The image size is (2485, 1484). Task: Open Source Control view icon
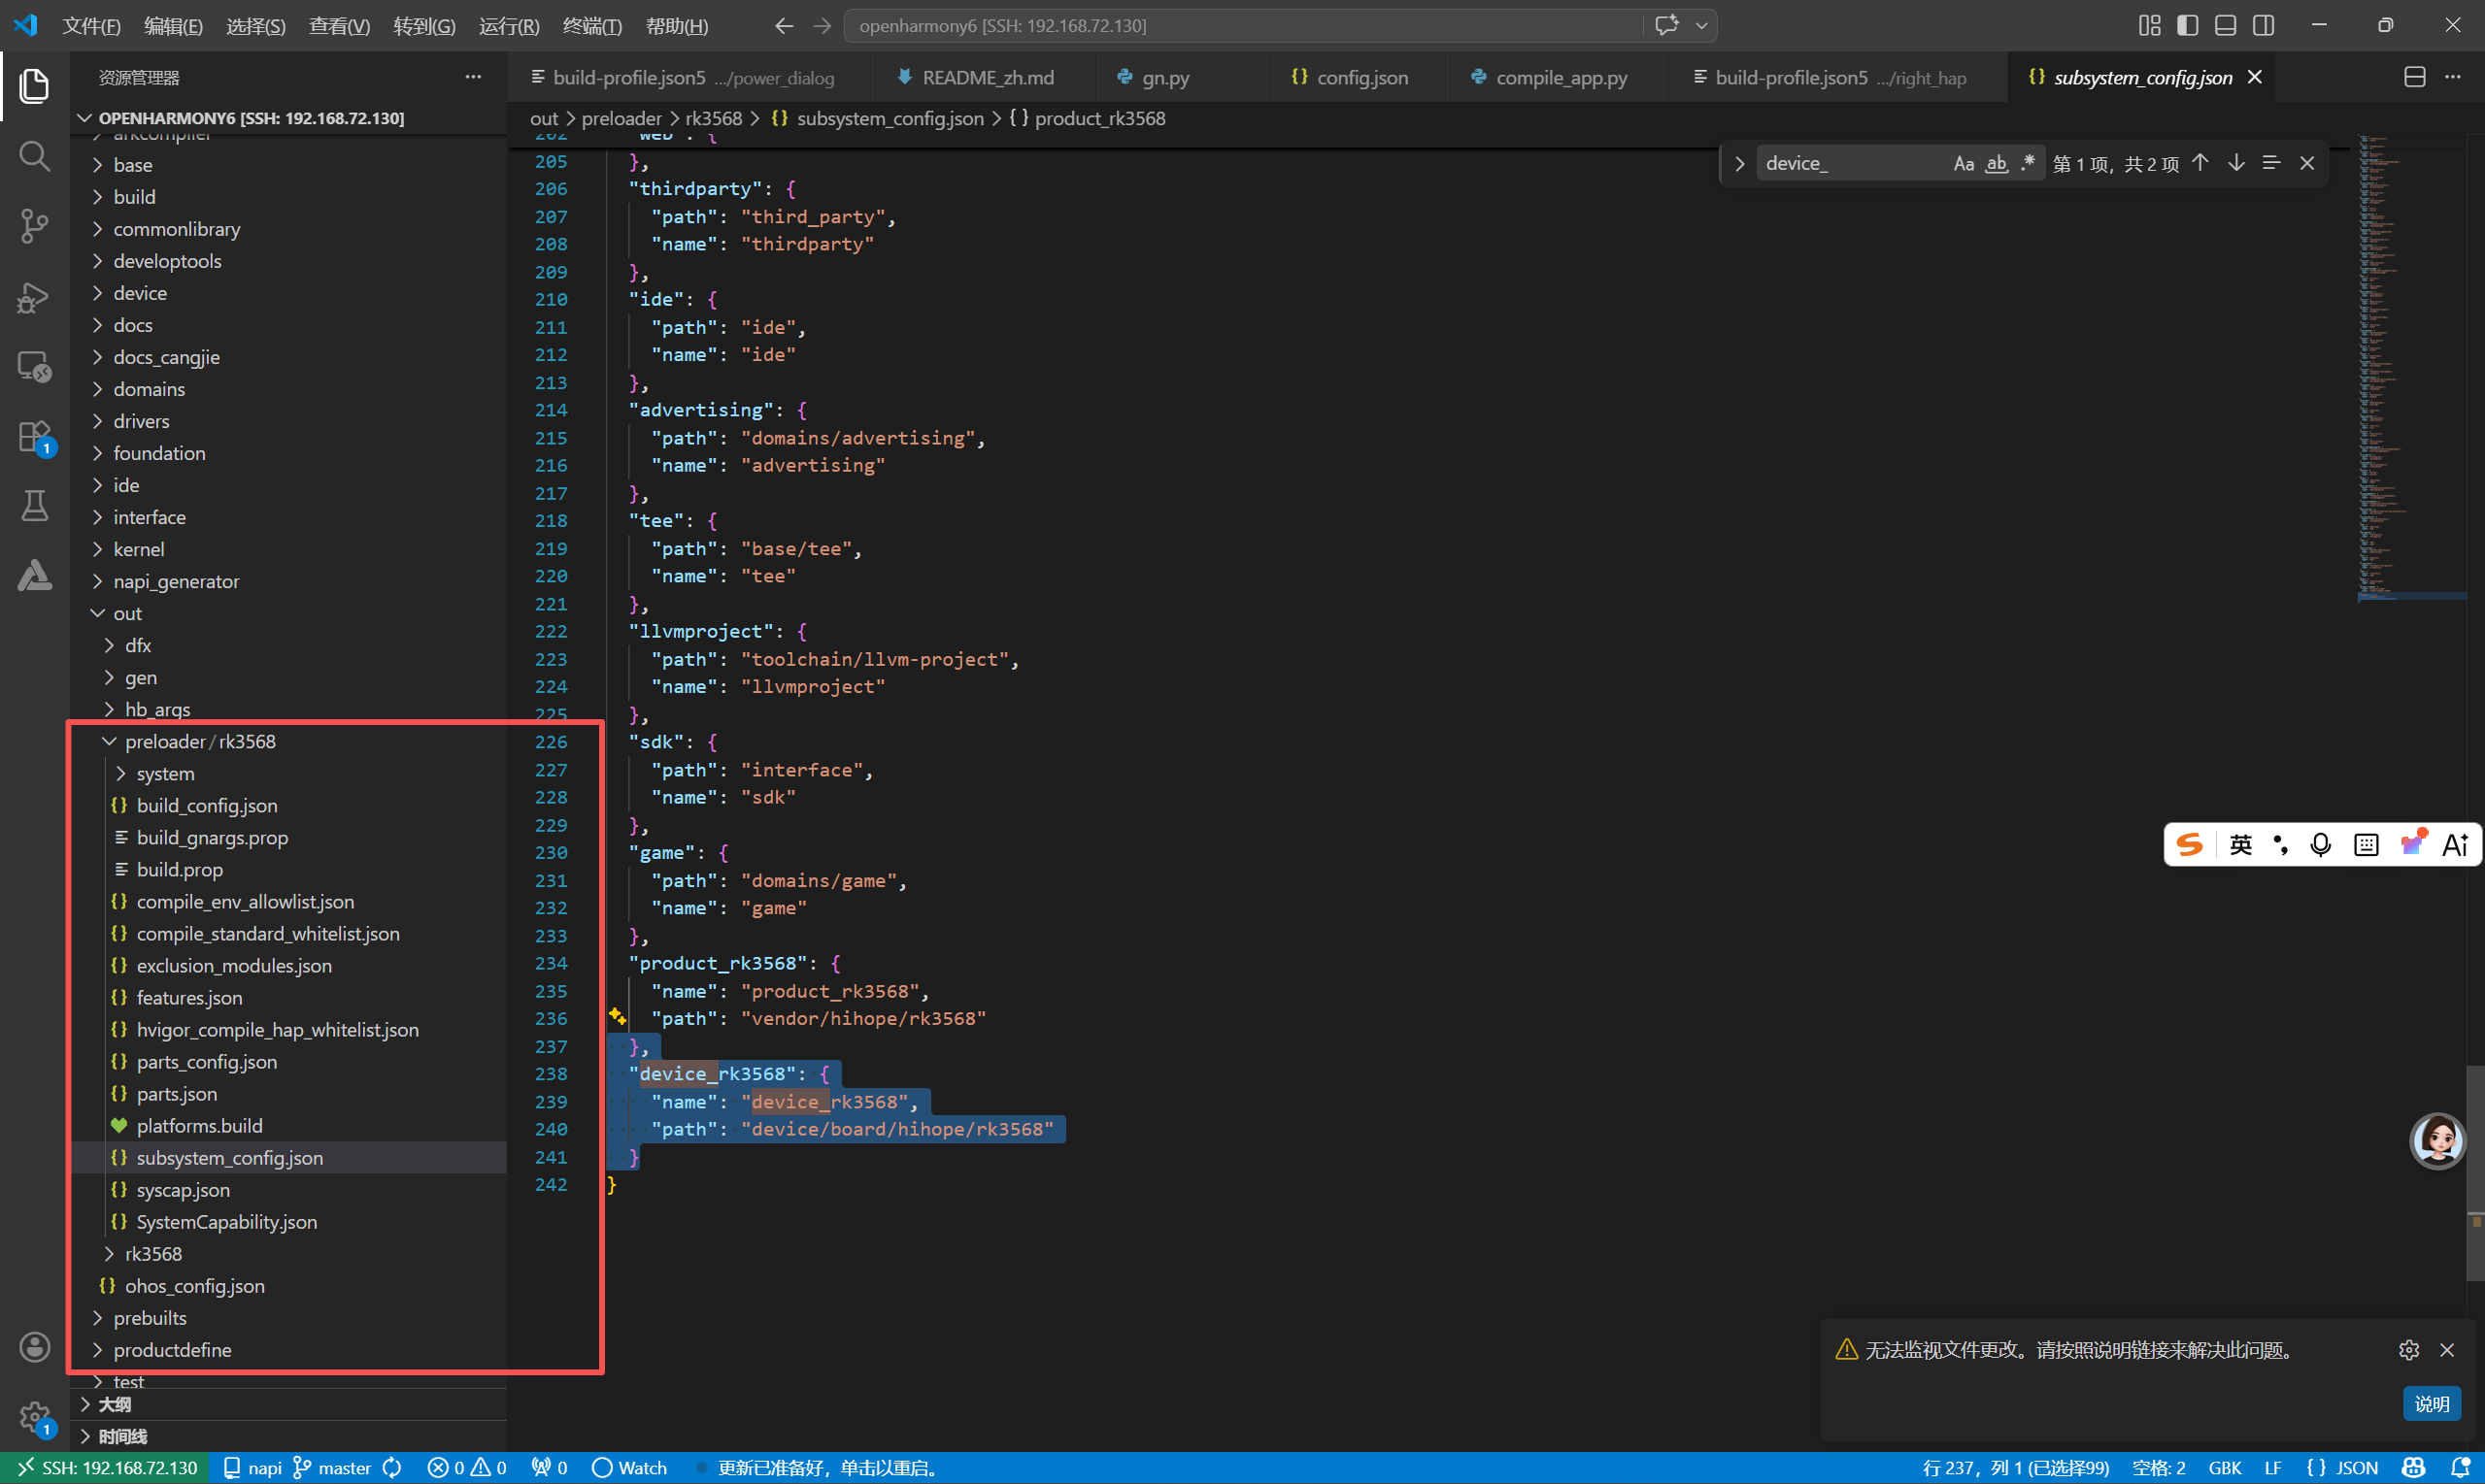34,226
